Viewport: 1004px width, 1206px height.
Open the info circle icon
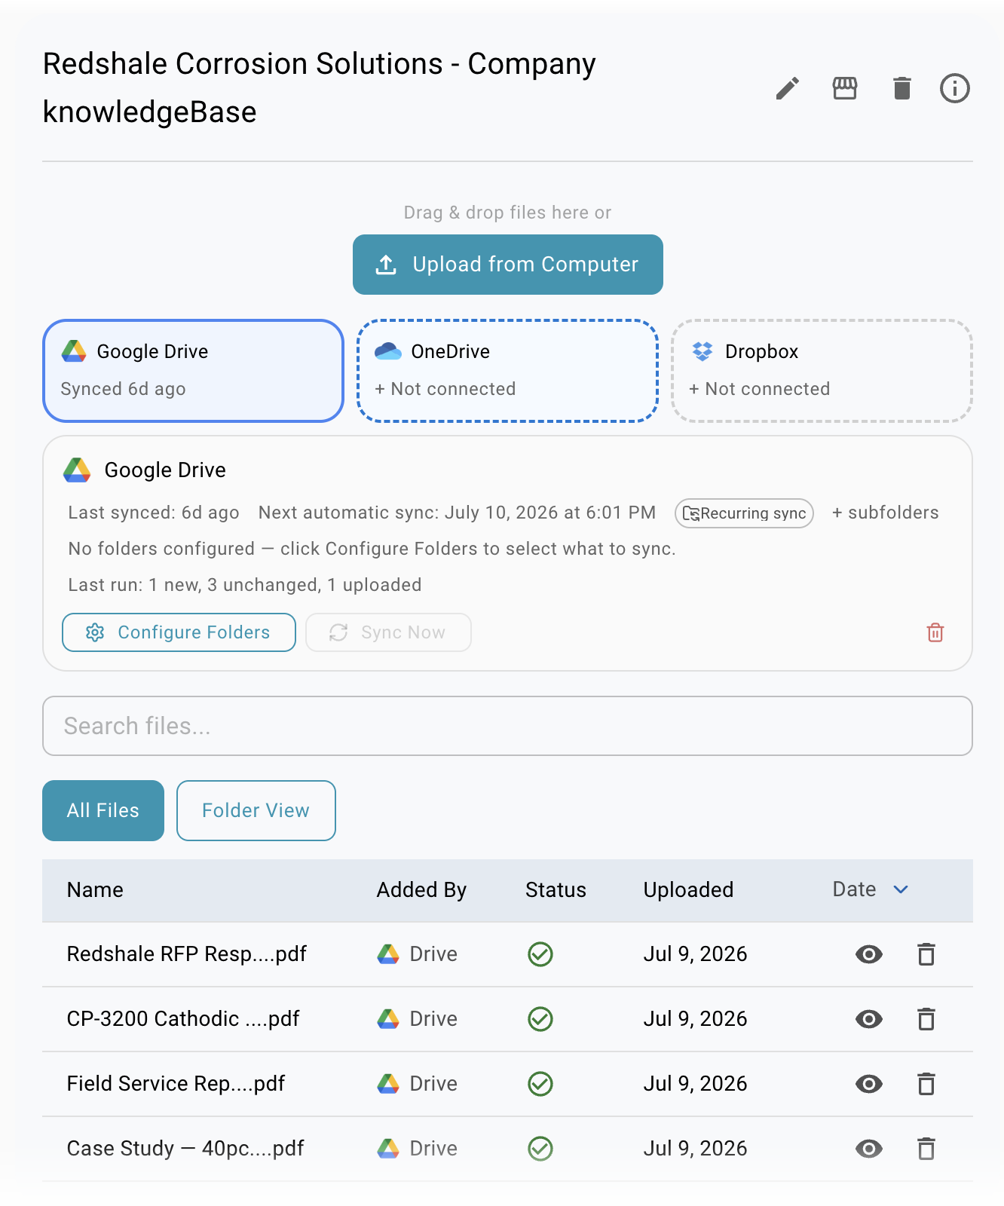(x=954, y=88)
